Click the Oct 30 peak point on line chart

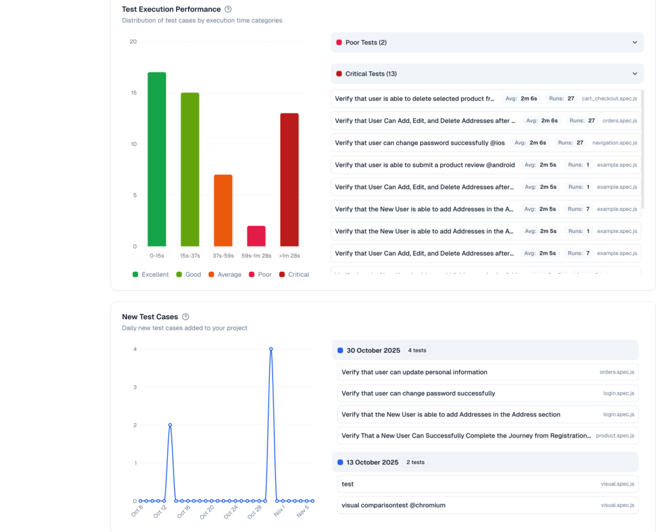click(x=271, y=349)
